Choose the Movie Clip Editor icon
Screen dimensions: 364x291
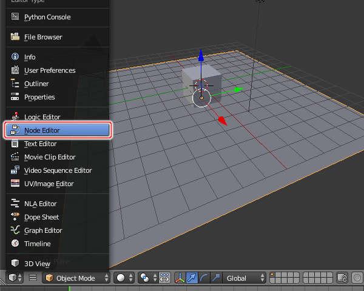point(15,157)
